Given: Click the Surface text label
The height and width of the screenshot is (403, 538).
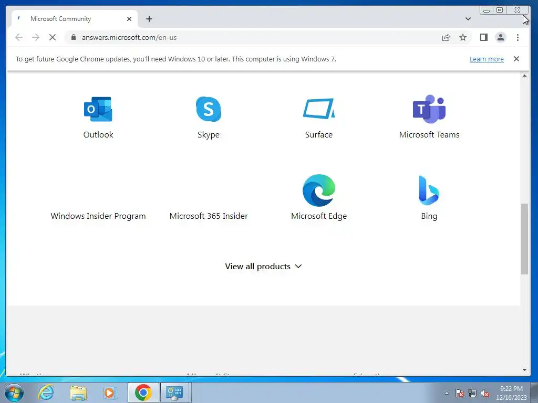Looking at the screenshot, I should (x=319, y=135).
